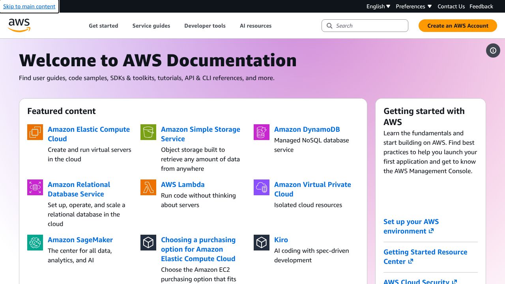Open the AWS Cloud Security link
This screenshot has width=505, height=284.
[420, 281]
